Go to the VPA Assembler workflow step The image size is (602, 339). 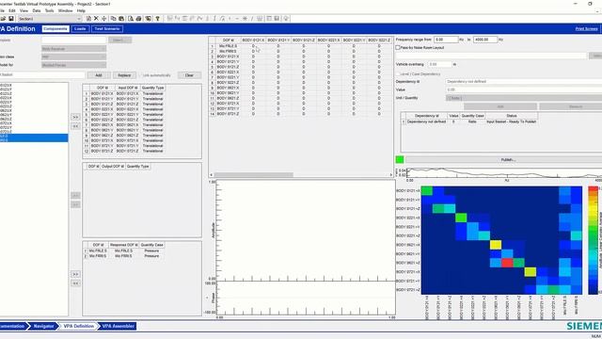pos(118,326)
